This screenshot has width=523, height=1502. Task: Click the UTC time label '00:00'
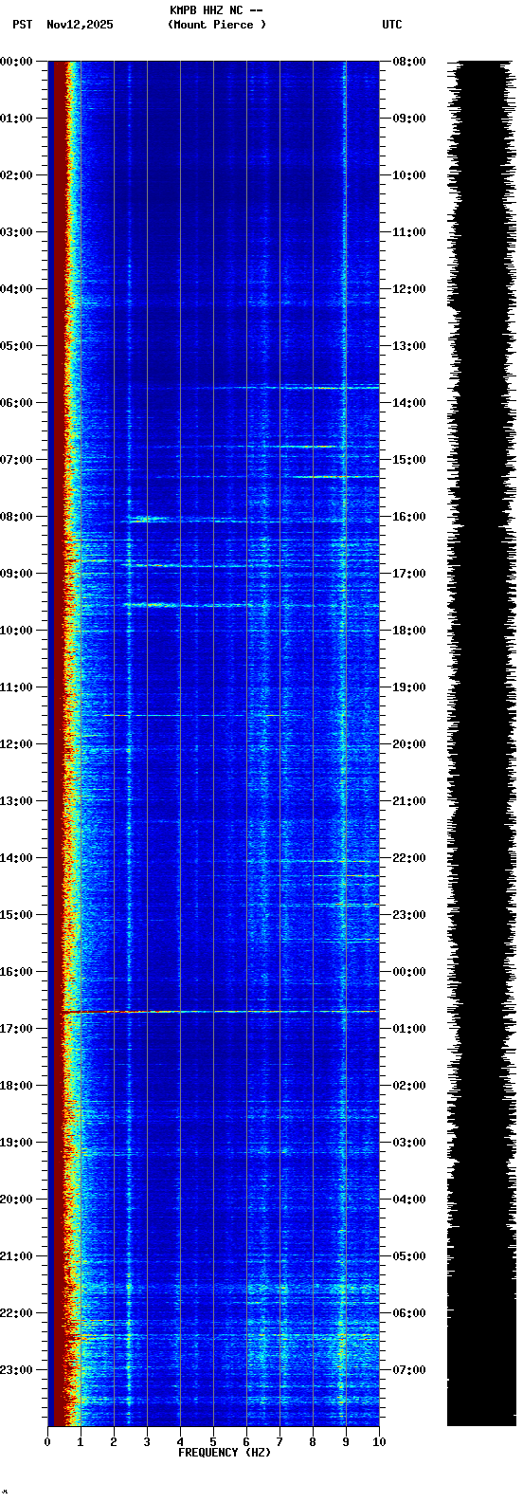click(x=409, y=972)
